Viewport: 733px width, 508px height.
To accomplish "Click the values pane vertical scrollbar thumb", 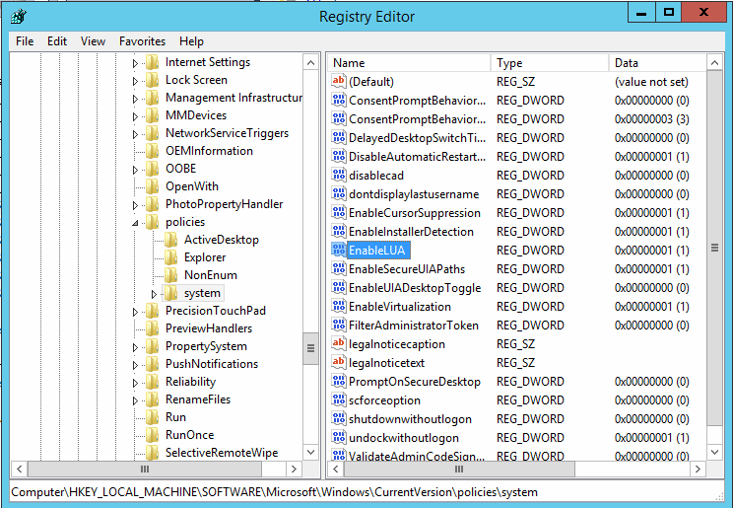I will point(714,248).
